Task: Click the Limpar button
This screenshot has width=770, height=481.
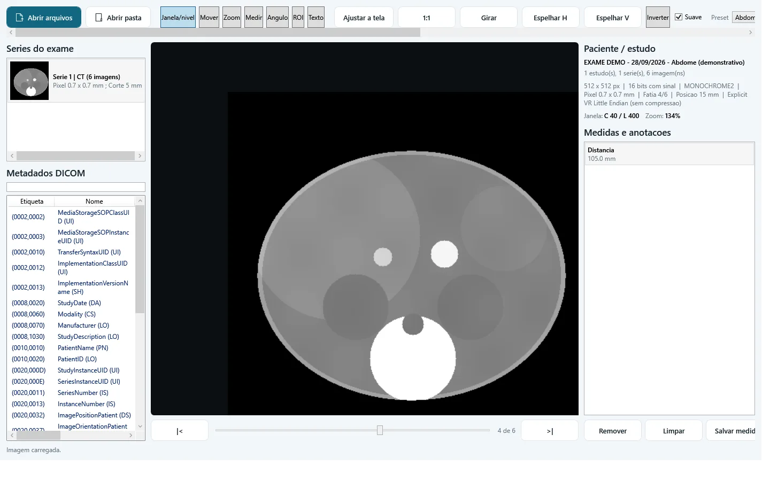Action: pos(674,431)
